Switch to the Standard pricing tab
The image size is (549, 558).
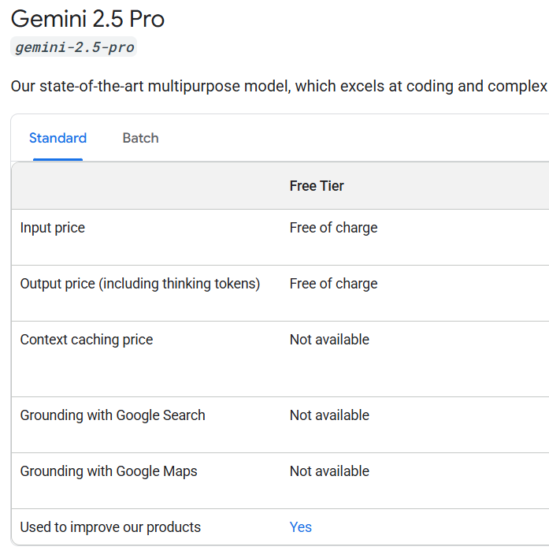[57, 139]
